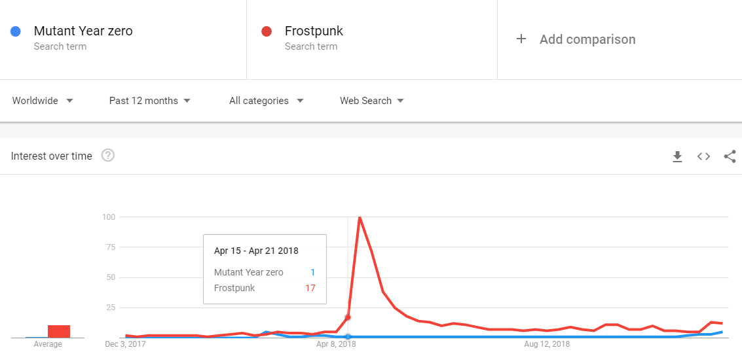The height and width of the screenshot is (354, 742).
Task: Click the highlighted Frostpunk data point
Action: click(348, 317)
